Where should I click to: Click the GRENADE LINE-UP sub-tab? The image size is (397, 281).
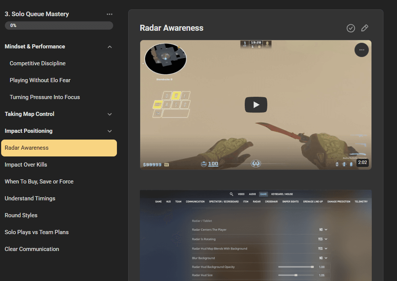(313, 202)
